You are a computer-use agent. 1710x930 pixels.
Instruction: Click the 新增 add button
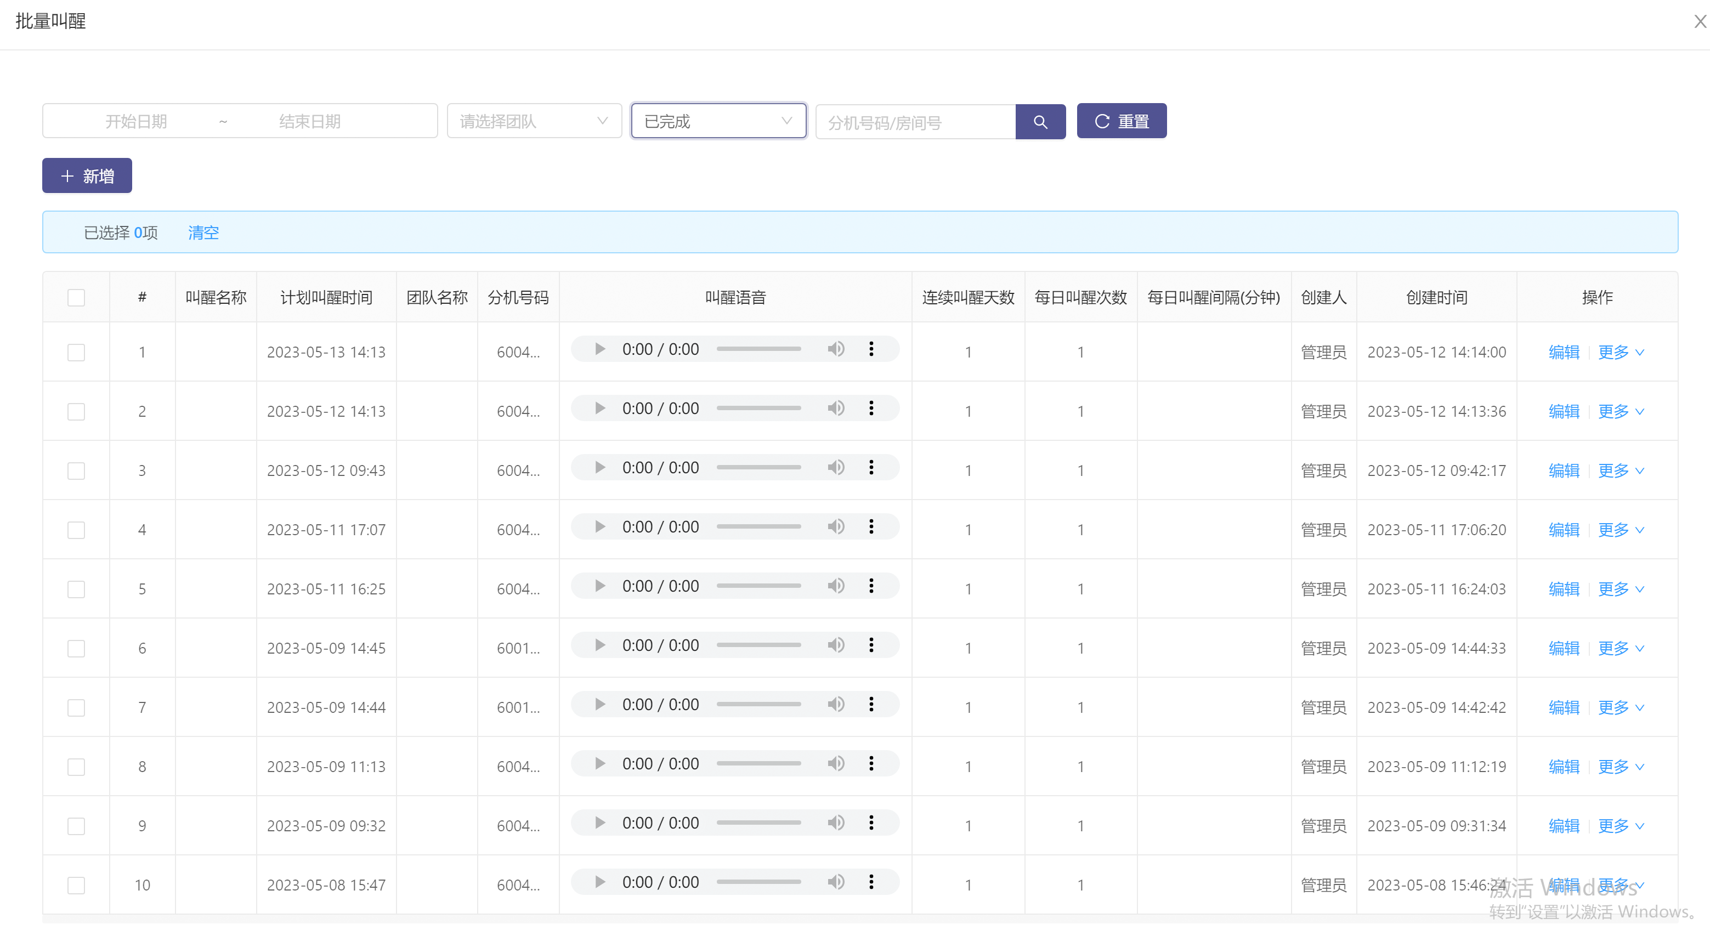[x=87, y=176]
